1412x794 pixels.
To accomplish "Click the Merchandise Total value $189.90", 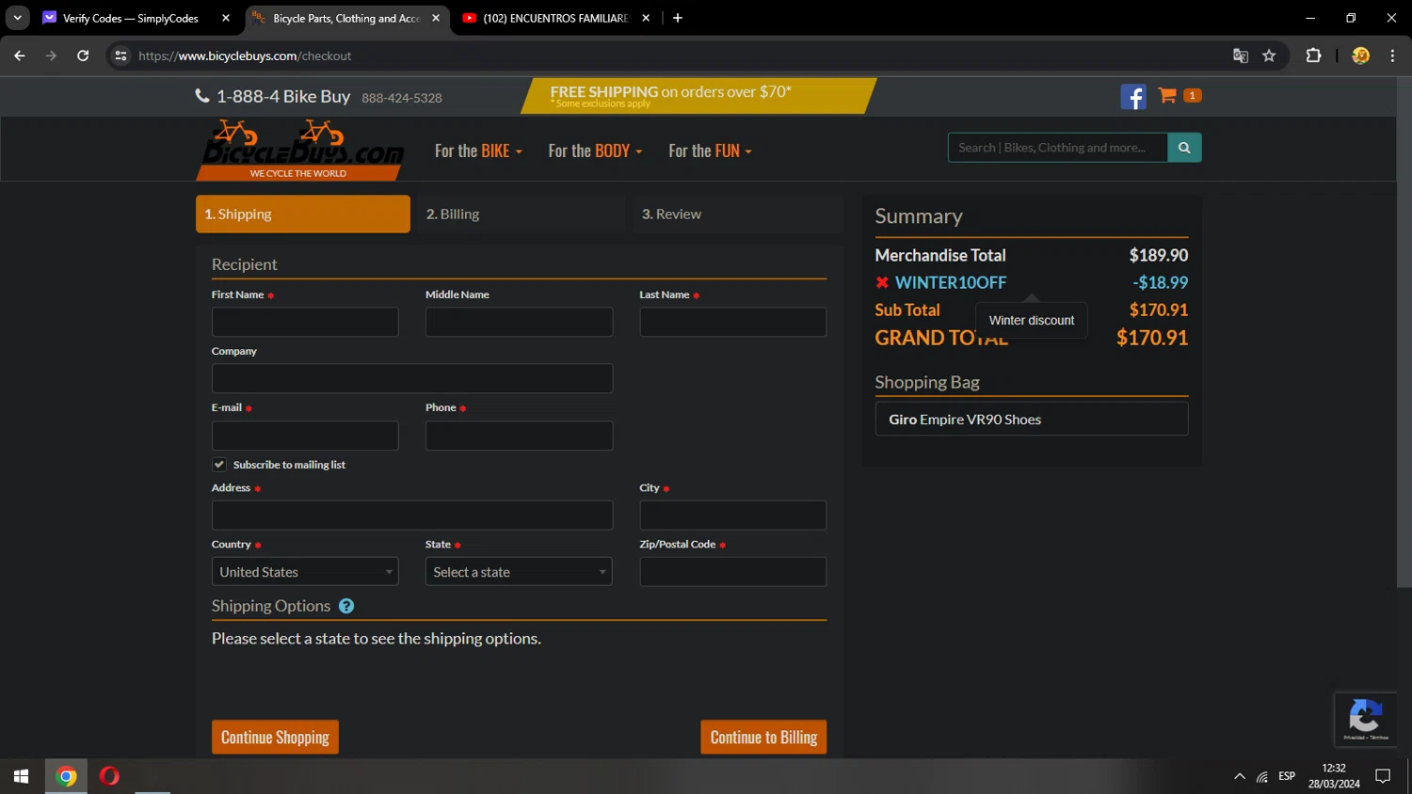I will tap(1159, 255).
